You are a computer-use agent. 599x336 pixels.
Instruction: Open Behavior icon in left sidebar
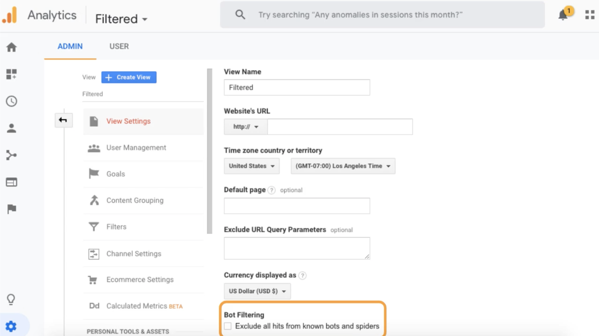tap(12, 182)
